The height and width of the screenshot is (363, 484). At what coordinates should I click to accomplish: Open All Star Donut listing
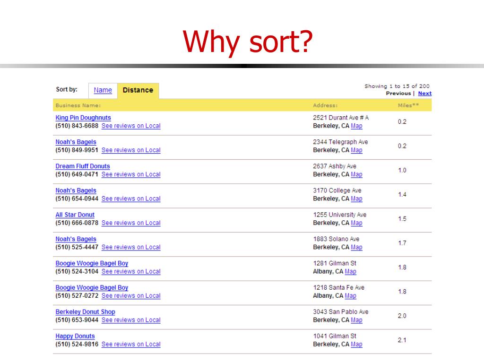pos(75,215)
